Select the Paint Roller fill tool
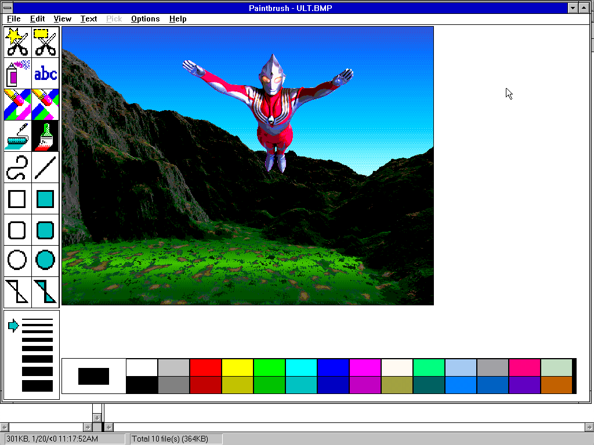The width and height of the screenshot is (594, 445). pos(17,136)
